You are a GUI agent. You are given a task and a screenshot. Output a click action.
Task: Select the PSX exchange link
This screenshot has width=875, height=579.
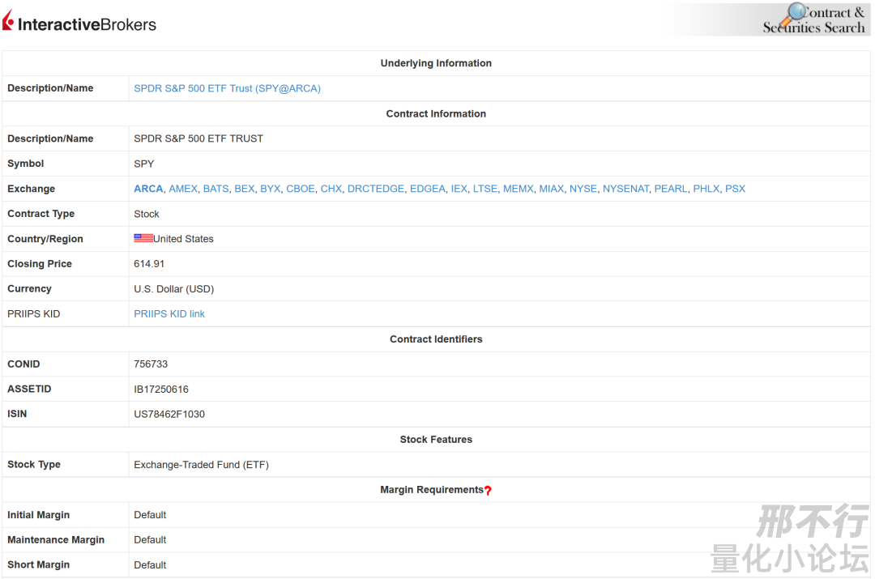click(x=735, y=189)
